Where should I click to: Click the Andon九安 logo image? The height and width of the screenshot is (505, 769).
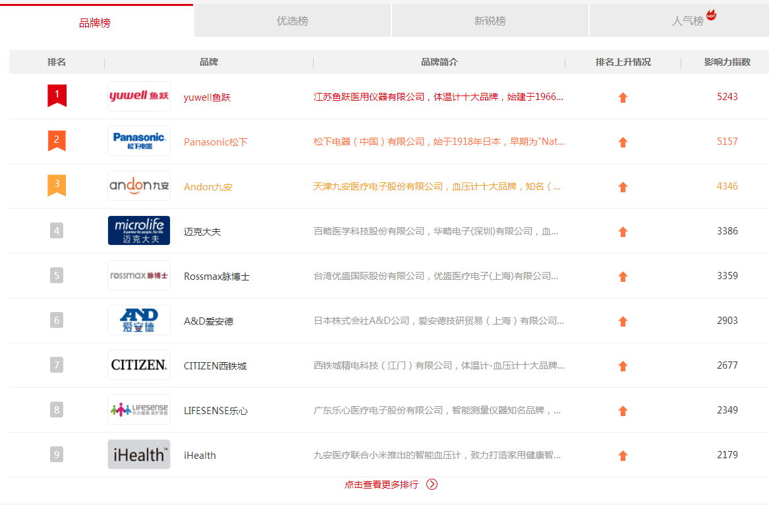[x=139, y=186]
